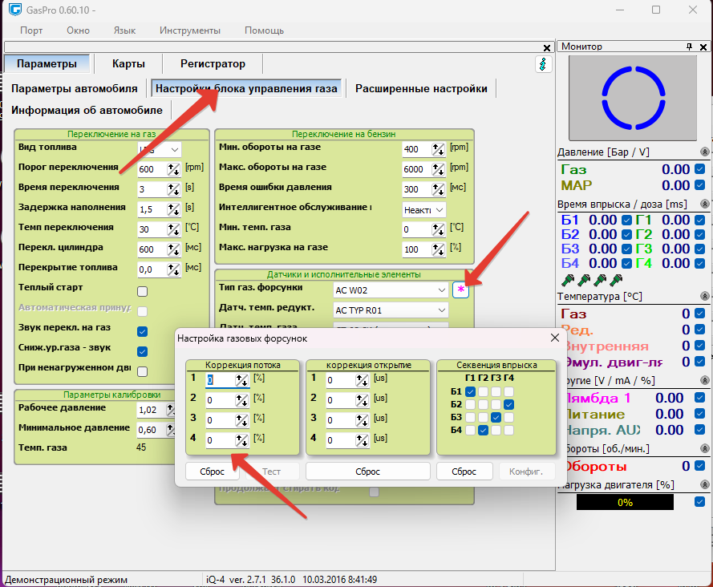Click Сброс under коррекция открытие
The width and height of the screenshot is (713, 587).
click(368, 472)
